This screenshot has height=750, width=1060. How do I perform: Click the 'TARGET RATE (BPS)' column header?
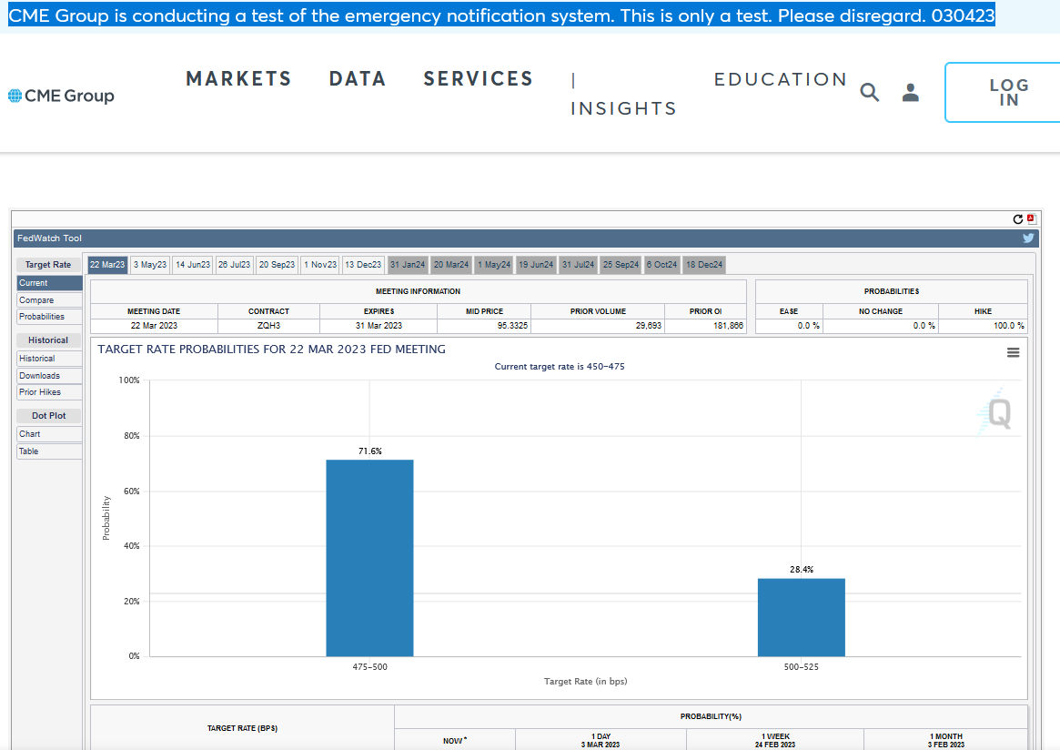pyautogui.click(x=242, y=728)
